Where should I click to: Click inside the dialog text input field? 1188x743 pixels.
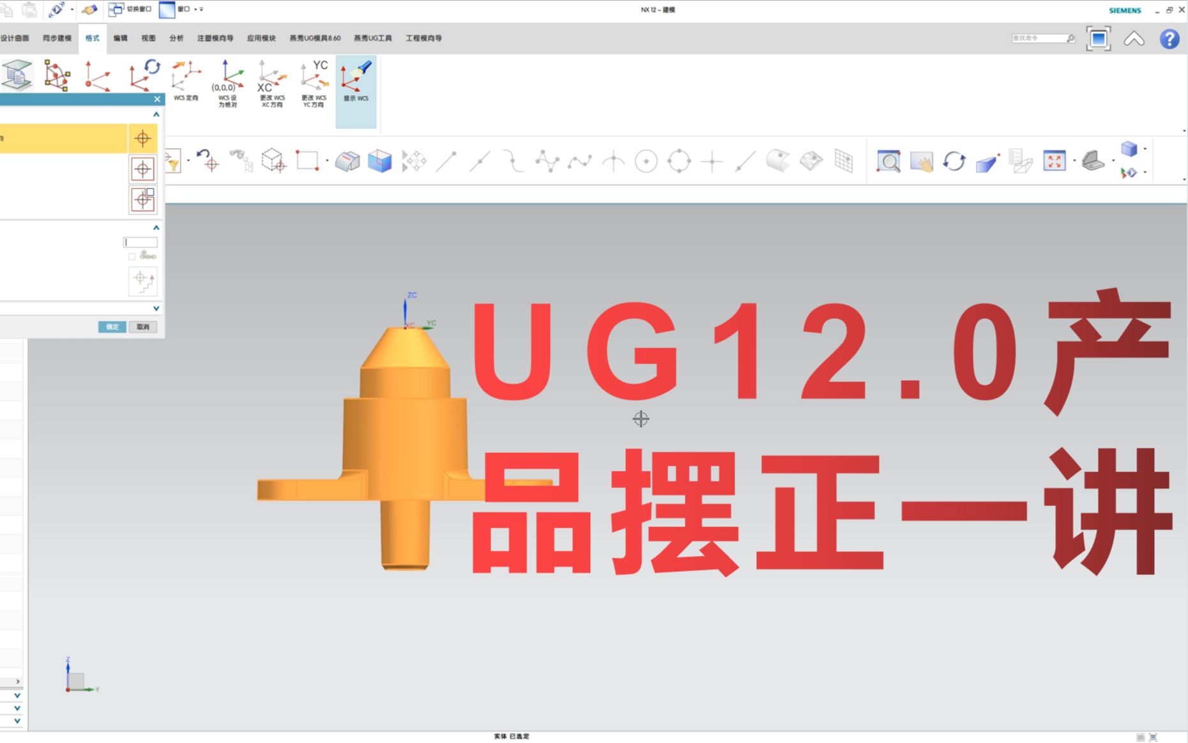pos(141,241)
